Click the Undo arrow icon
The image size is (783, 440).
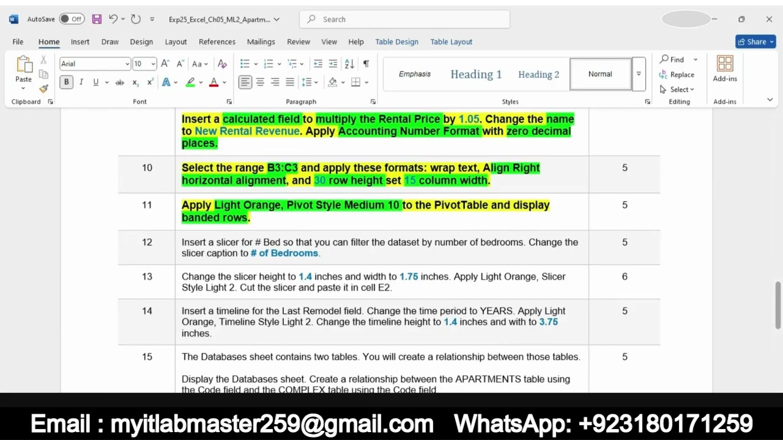click(x=113, y=19)
